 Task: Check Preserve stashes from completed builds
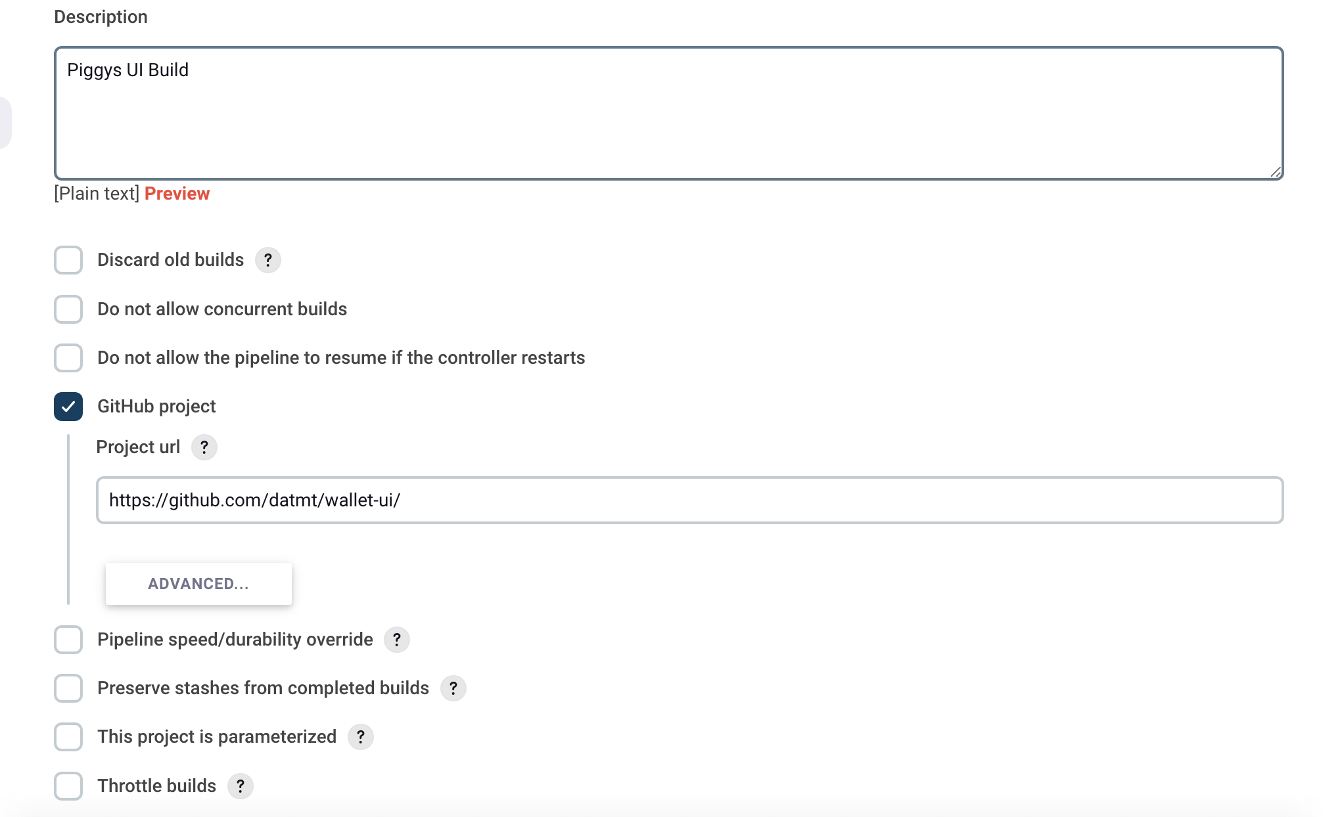tap(68, 688)
